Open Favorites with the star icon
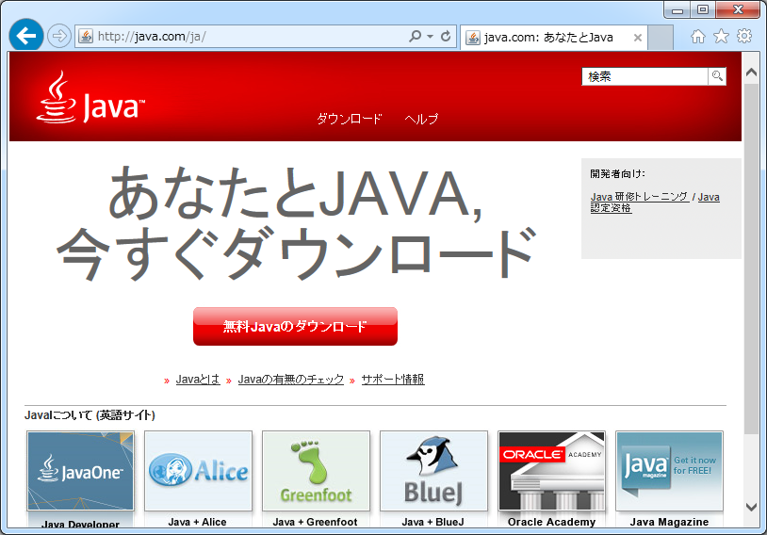 pyautogui.click(x=721, y=36)
